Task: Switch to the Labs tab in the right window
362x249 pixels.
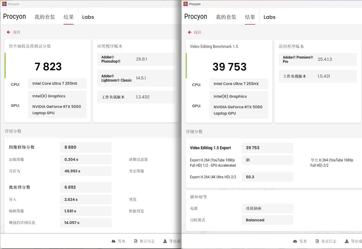Action: click(x=269, y=17)
